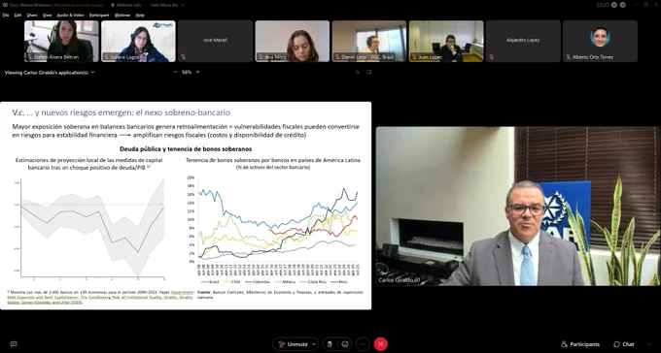Open the Participants panel

[580, 344]
